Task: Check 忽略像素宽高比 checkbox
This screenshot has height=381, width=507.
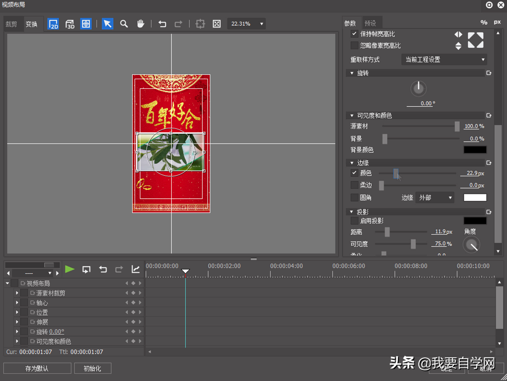Action: pos(354,45)
